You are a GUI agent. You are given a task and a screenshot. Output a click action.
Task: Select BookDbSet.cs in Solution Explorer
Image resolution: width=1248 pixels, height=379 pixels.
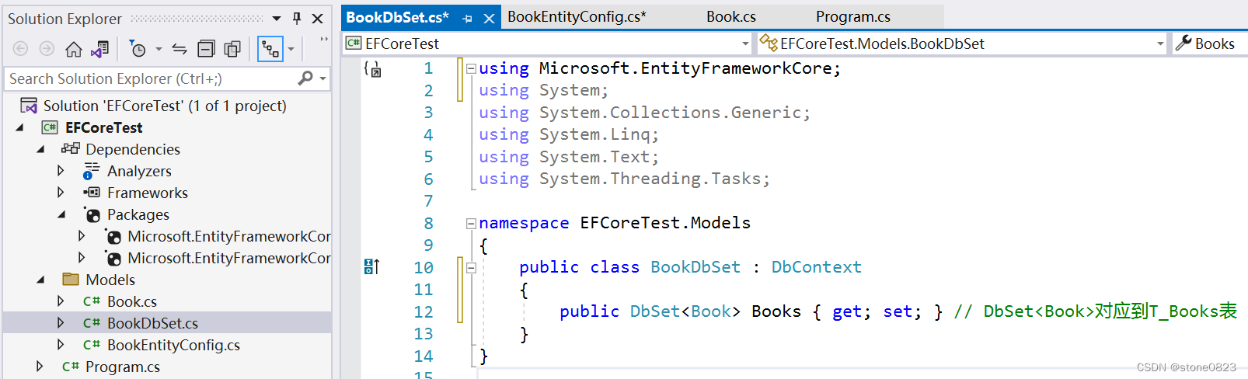(152, 323)
